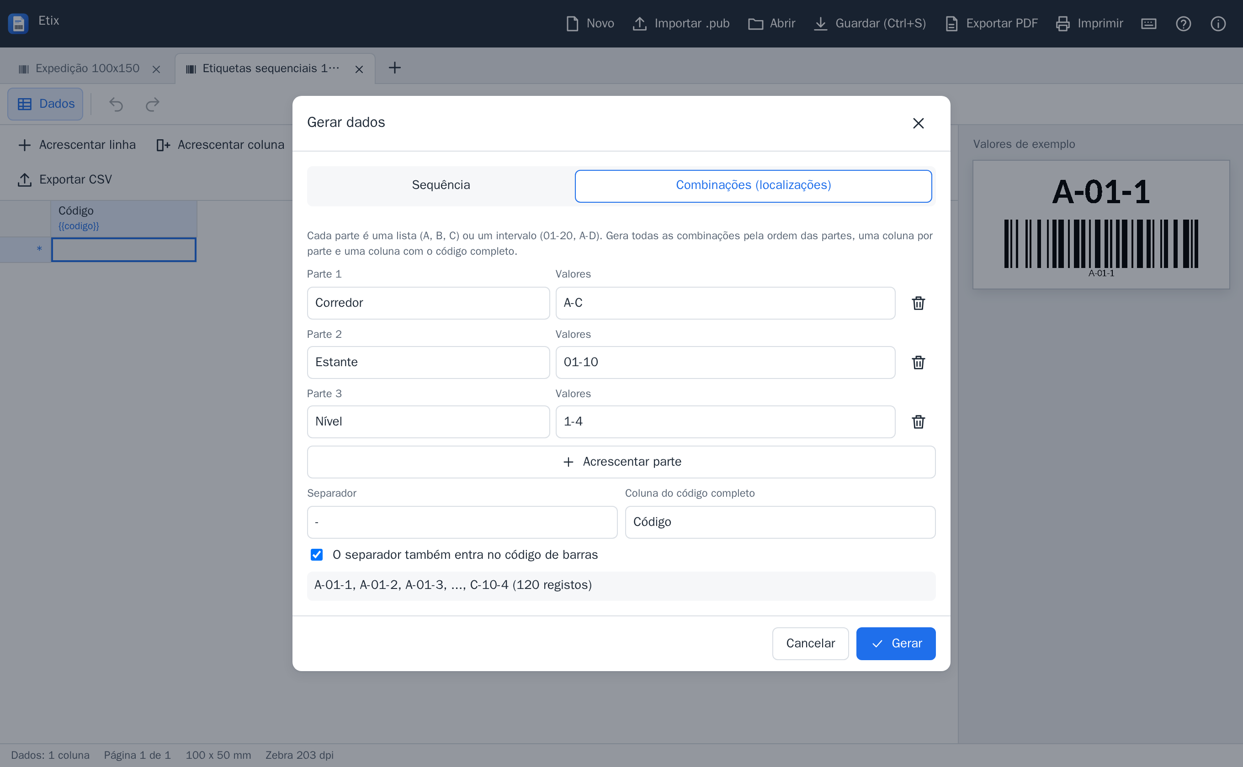This screenshot has height=767, width=1243.
Task: Open the info icon in top bar
Action: pos(1218,23)
